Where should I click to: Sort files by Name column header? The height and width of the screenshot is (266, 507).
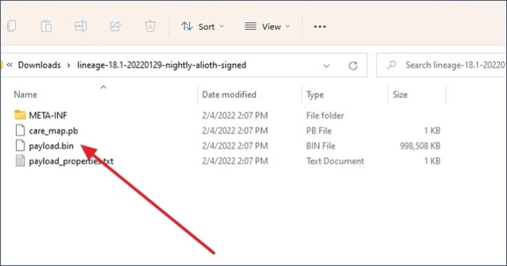coord(26,95)
